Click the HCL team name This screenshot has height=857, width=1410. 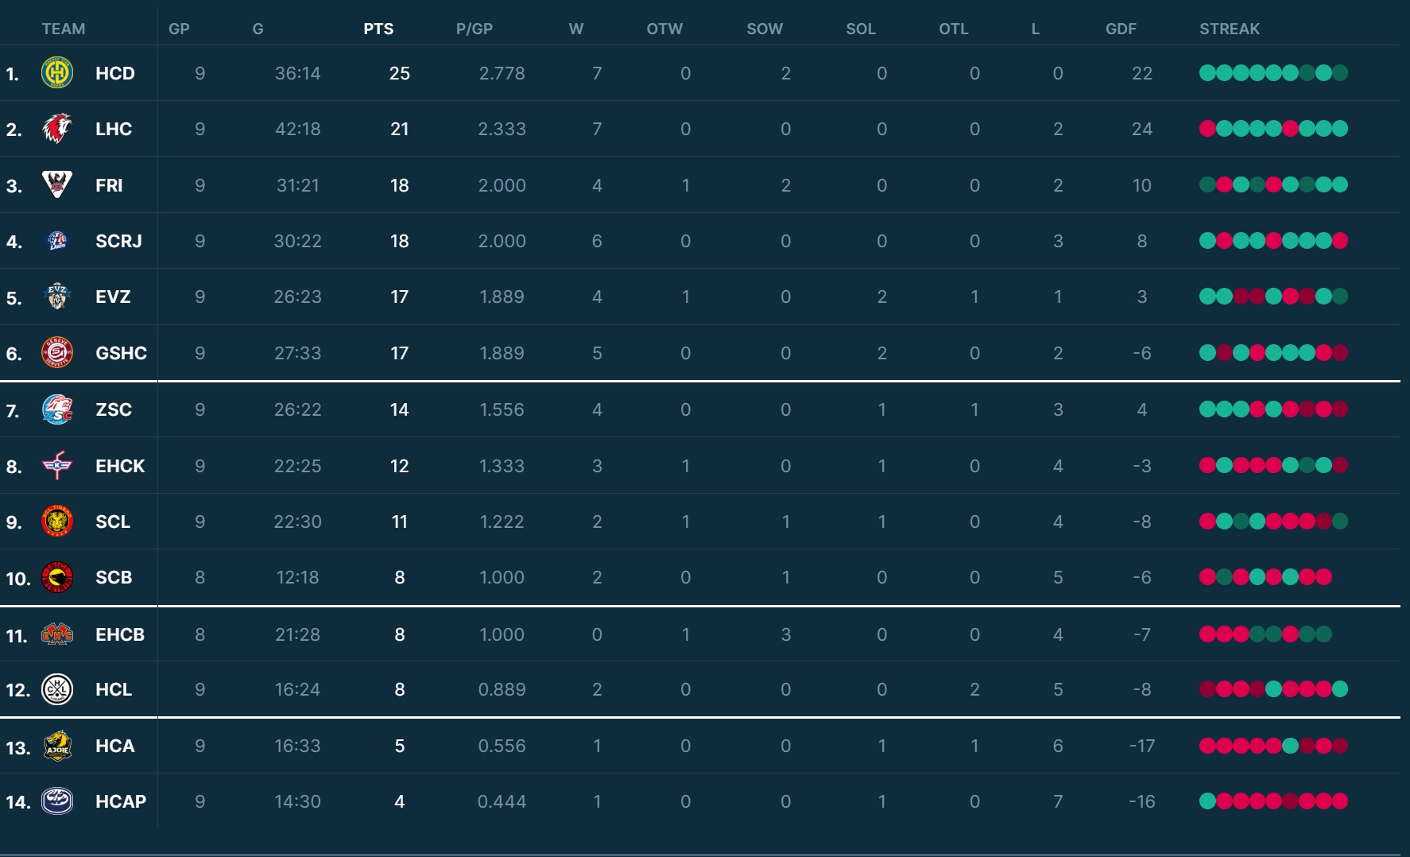(x=114, y=689)
